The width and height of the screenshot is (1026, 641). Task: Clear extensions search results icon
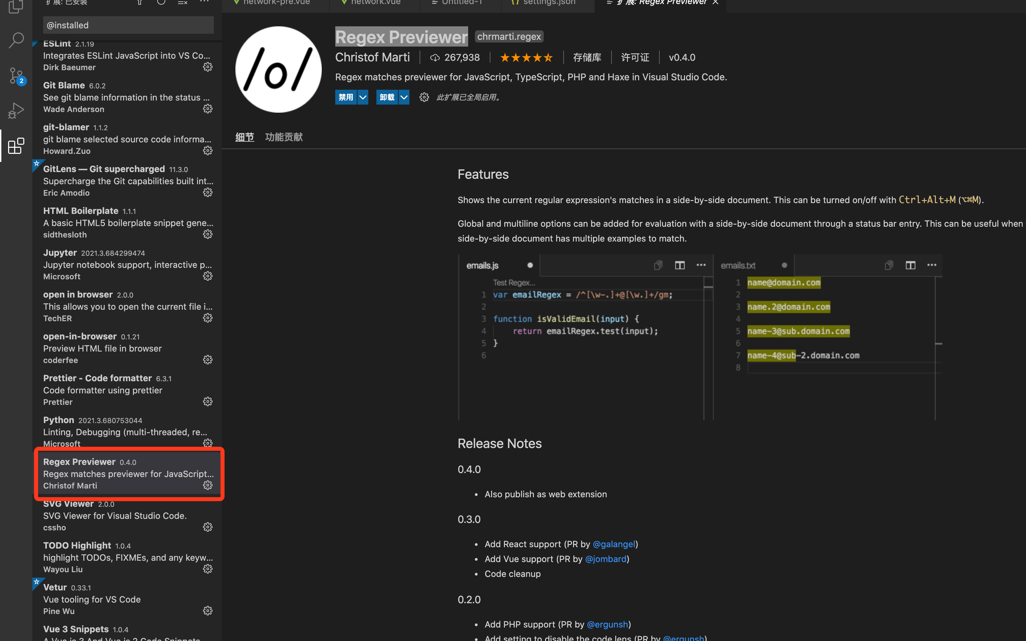[x=182, y=3]
